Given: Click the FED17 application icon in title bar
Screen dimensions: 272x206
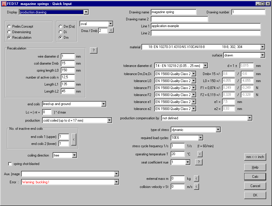Looking at the screenshot, I should [4, 4].
